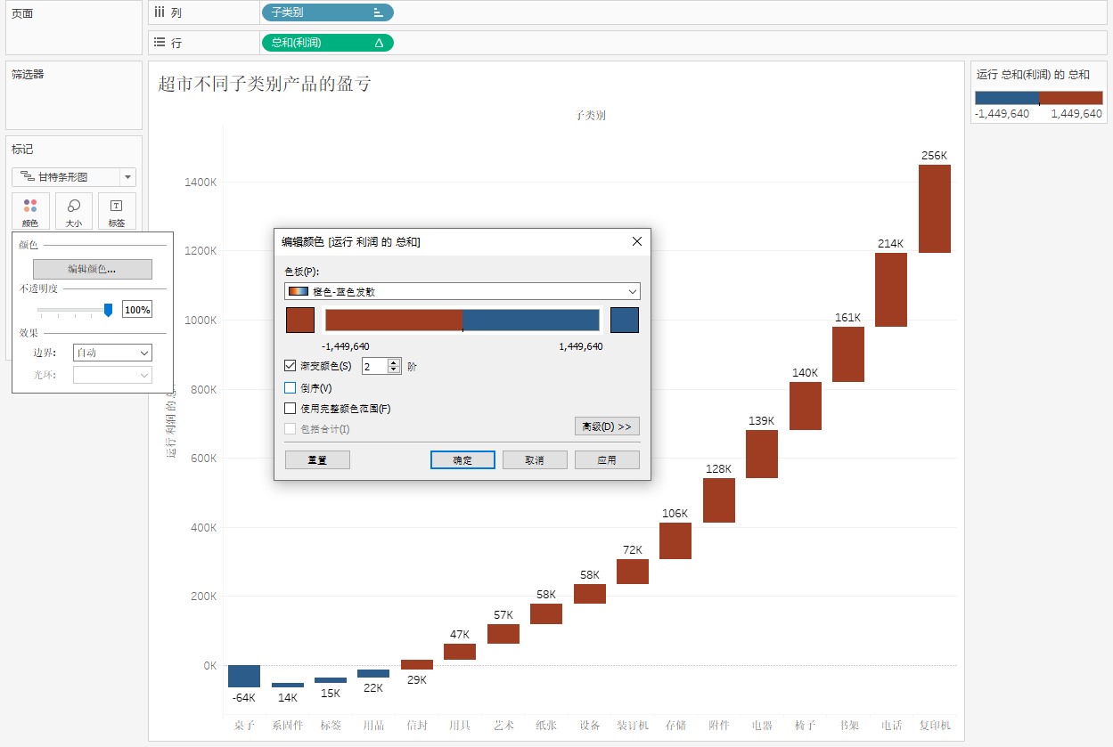The width and height of the screenshot is (1113, 747).
Task: Click the Edit Colors (编辑颜色...) button
Action: click(93, 269)
